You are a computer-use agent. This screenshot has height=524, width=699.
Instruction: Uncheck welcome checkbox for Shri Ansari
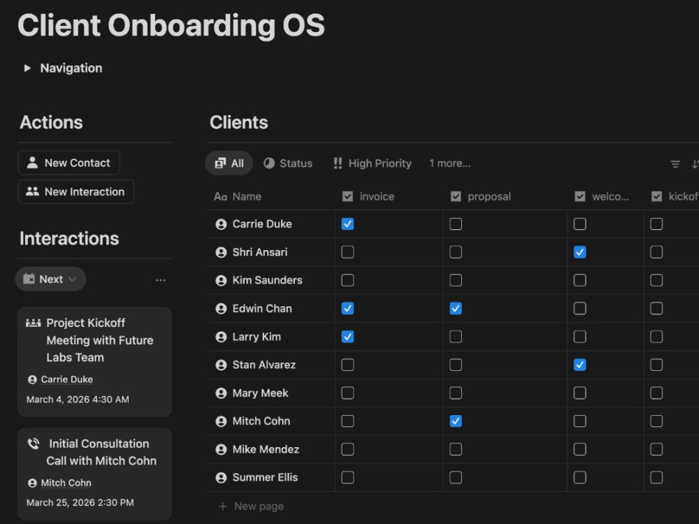579,252
